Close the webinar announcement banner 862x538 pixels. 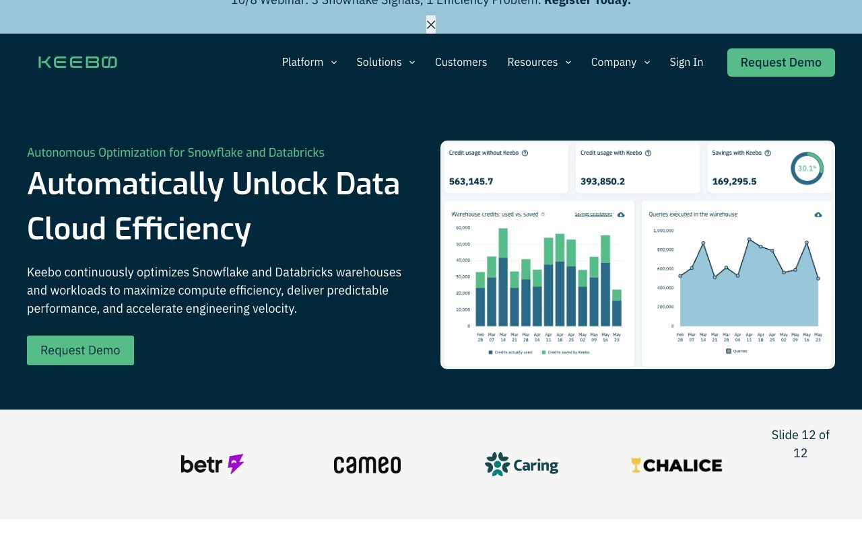tap(431, 25)
